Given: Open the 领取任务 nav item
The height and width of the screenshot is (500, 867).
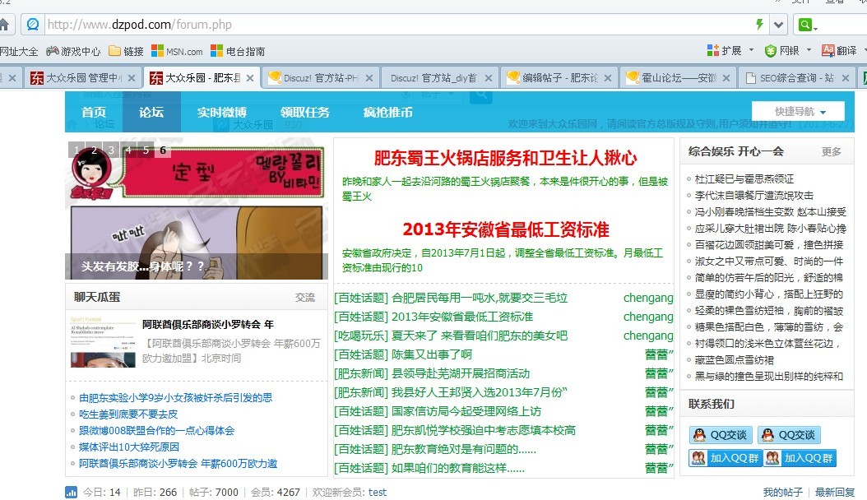Looking at the screenshot, I should click(x=304, y=112).
